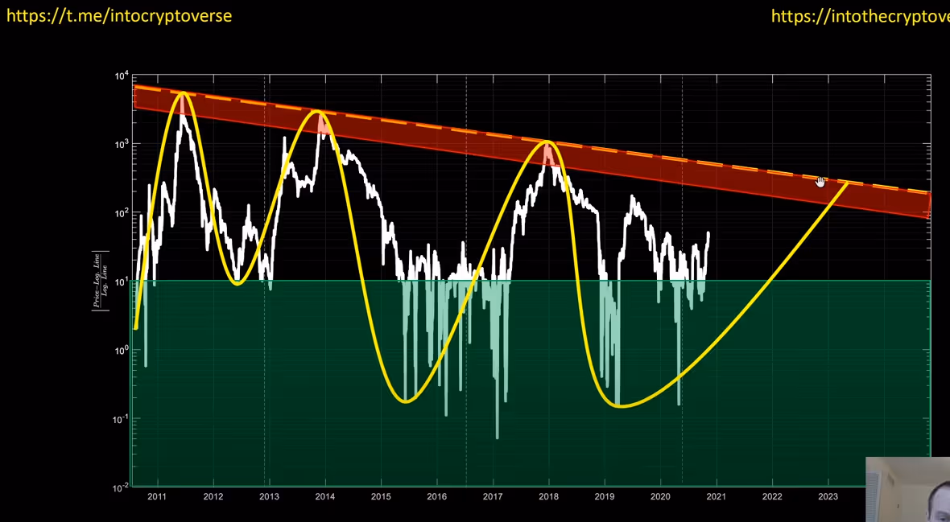Click the 10^4 tick label on y-axis
Viewport: 950px width, 522px height.
[122, 76]
